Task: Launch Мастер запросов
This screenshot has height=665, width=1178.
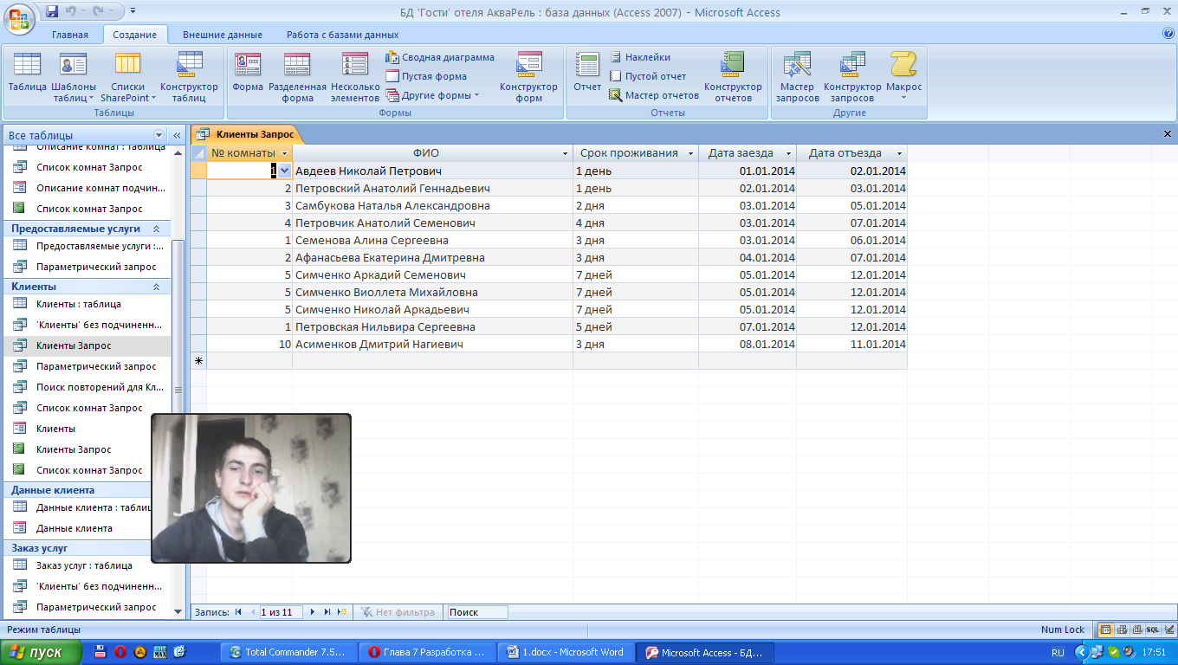Action: click(797, 76)
